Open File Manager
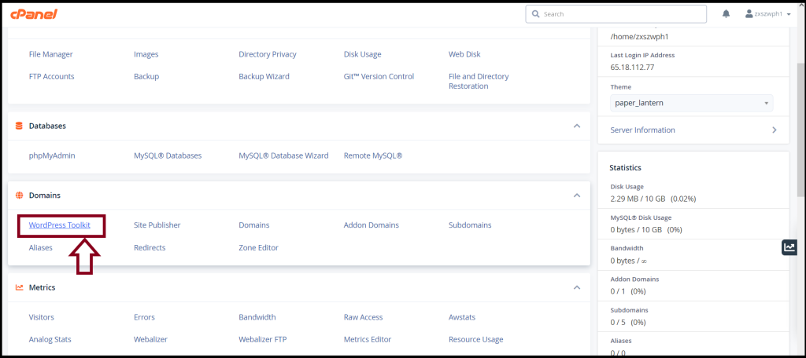Viewport: 806px width, 358px height. point(51,54)
